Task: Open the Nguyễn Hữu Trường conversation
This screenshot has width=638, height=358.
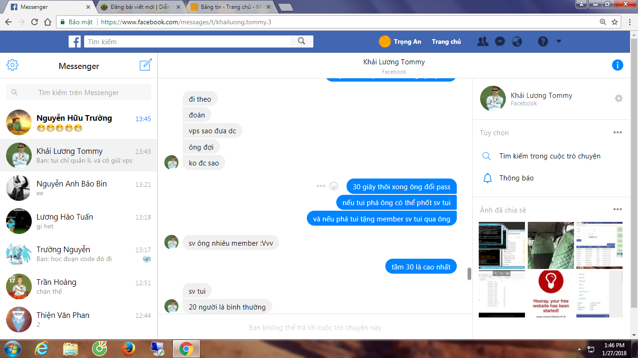Action: (x=78, y=123)
